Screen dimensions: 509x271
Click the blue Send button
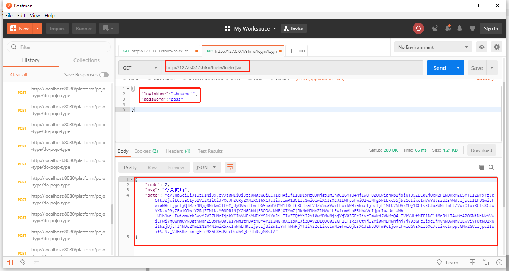(440, 68)
